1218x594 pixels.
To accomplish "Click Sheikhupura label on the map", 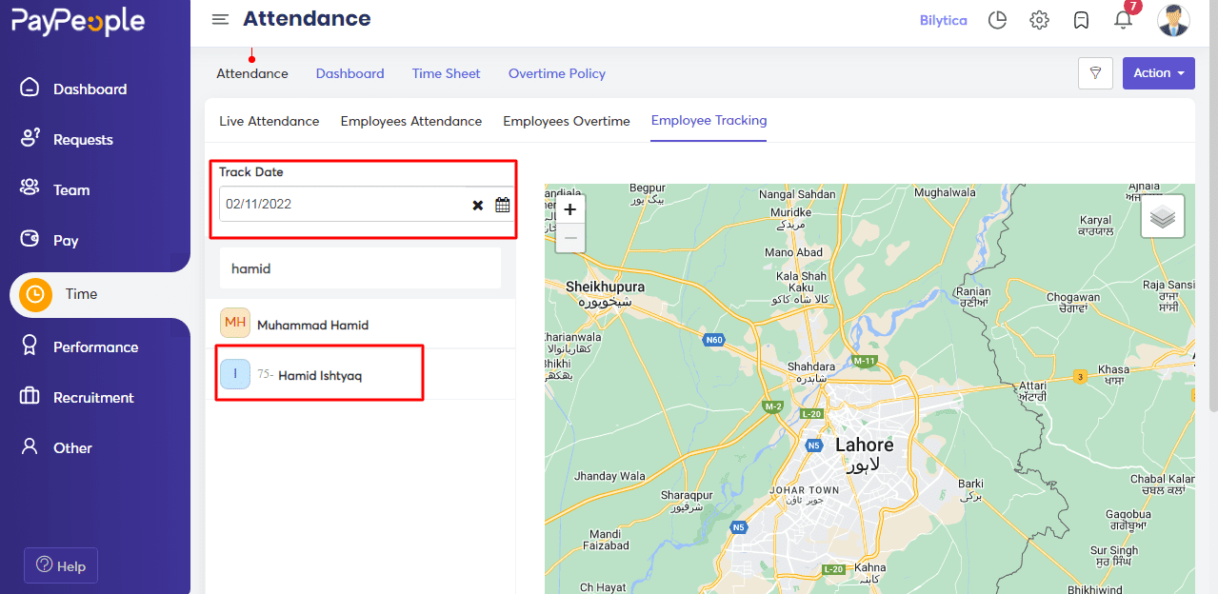I will (x=605, y=286).
